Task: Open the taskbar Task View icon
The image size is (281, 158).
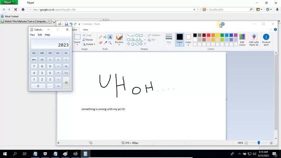Action: pyautogui.click(x=25, y=154)
